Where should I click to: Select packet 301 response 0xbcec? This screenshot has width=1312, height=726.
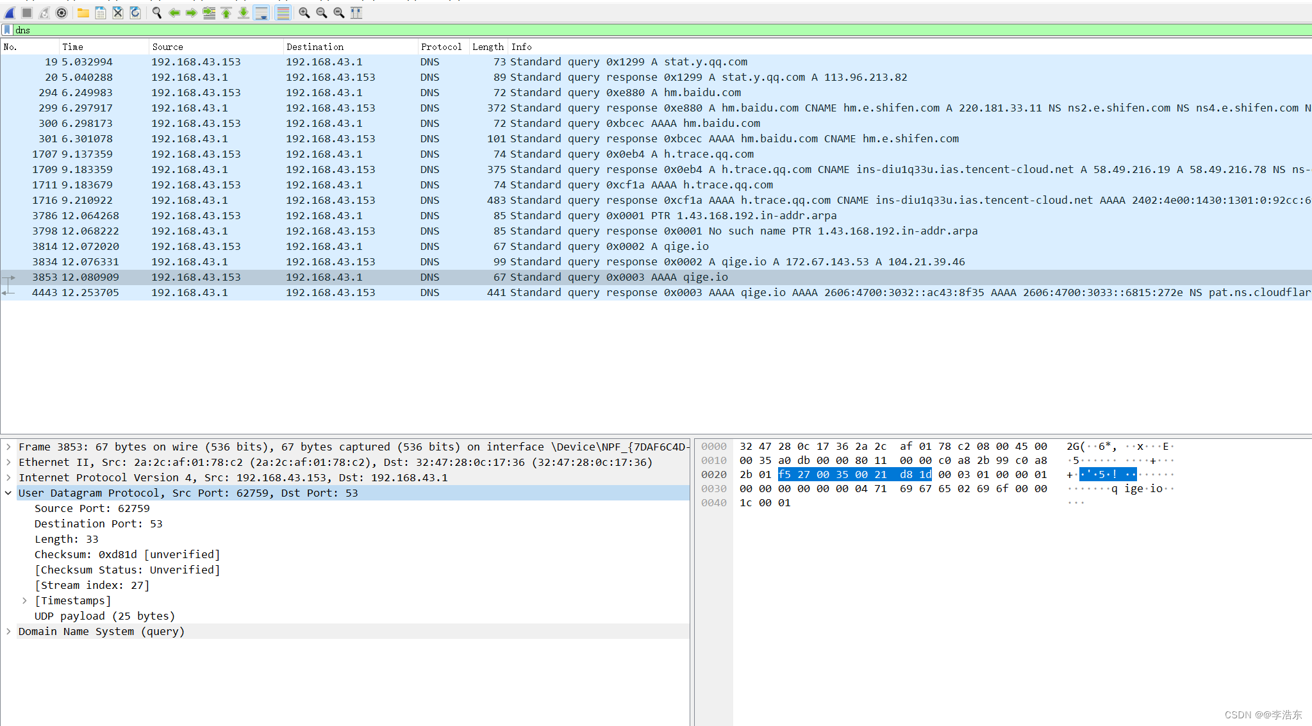coord(656,139)
